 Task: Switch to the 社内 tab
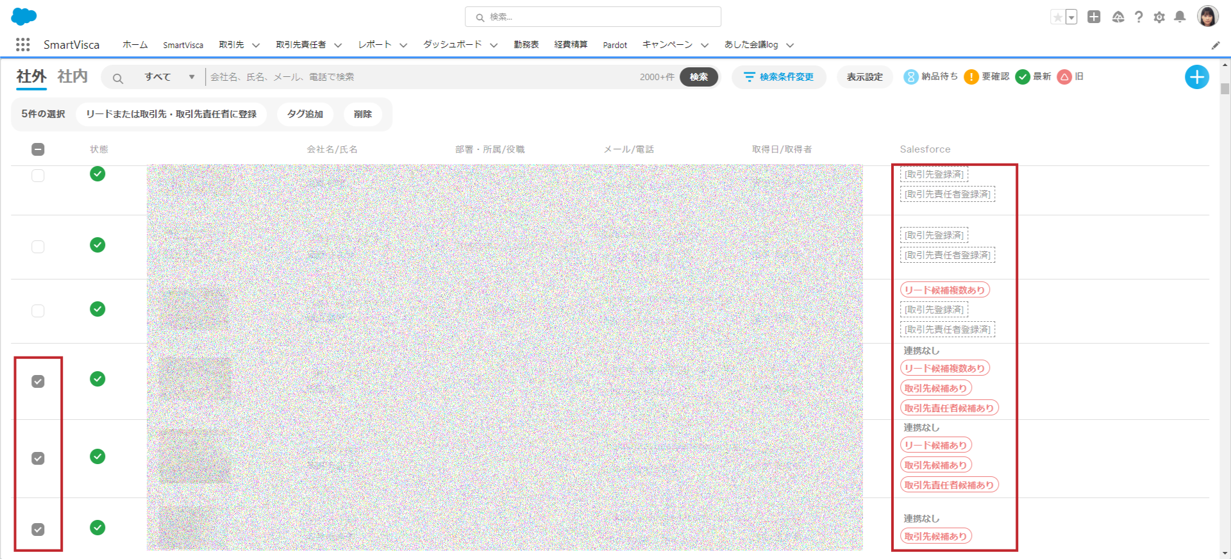coord(72,77)
